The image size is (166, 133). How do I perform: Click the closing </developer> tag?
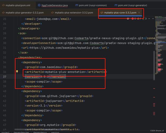(31, 24)
